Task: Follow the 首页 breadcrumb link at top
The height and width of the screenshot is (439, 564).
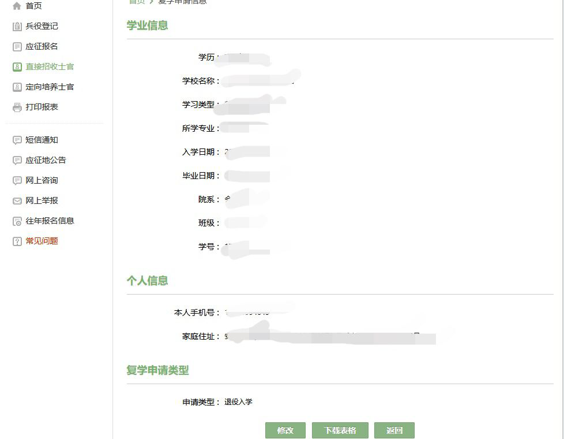Action: coord(137,2)
